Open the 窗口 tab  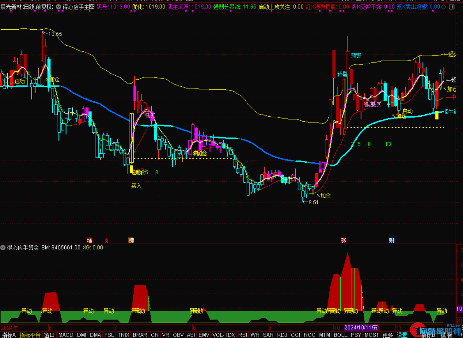coord(49,335)
